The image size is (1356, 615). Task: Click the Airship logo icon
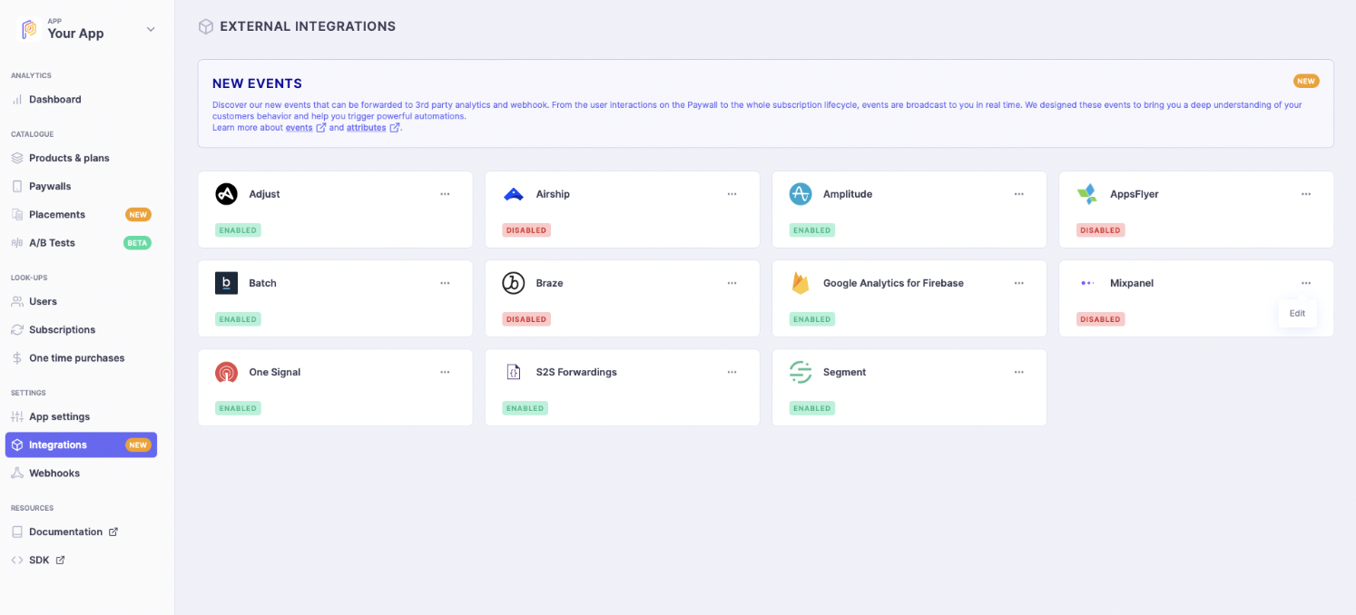click(513, 194)
